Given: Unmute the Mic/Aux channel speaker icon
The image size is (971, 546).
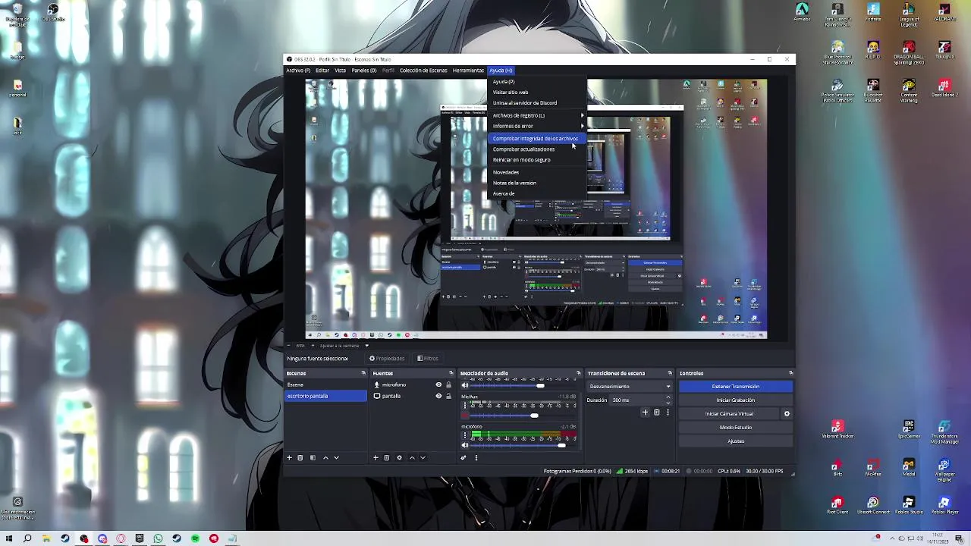Looking at the screenshot, I should (x=465, y=416).
